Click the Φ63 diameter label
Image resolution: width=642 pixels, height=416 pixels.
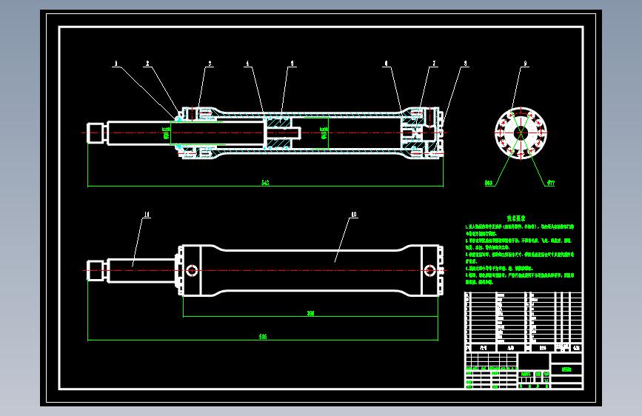click(x=489, y=183)
